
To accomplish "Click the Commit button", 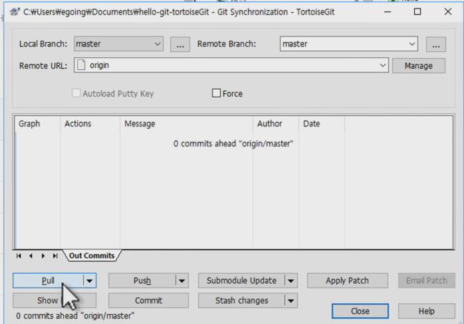I will 148,301.
